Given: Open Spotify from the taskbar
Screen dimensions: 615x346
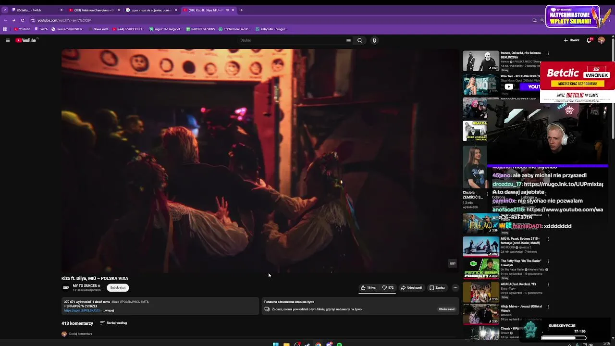Looking at the screenshot, I should [x=339, y=344].
